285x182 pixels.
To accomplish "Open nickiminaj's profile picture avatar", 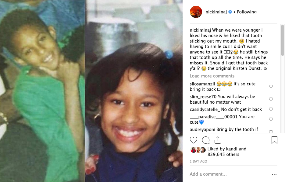I will click(196, 12).
